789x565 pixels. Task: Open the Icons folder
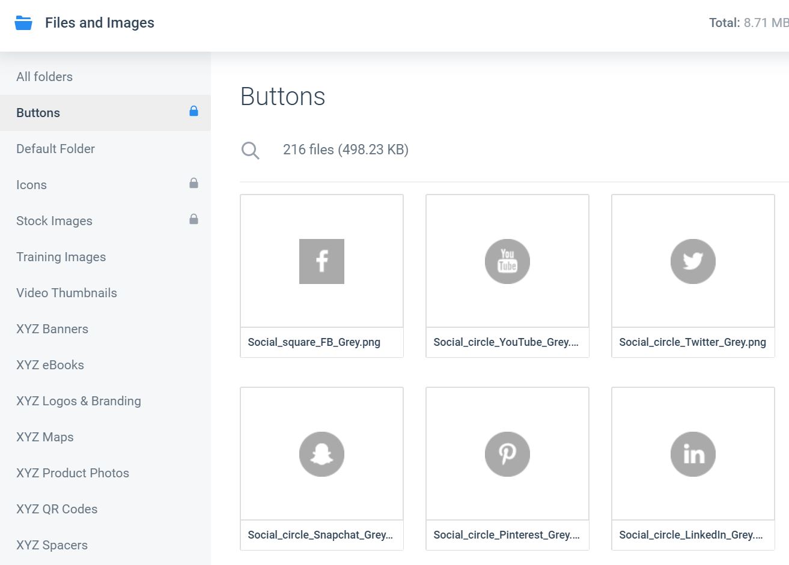pos(105,185)
